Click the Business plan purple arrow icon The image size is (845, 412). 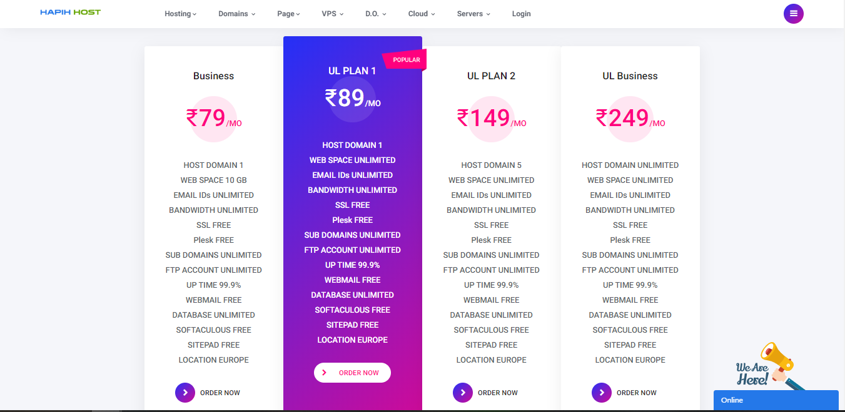[x=185, y=393]
